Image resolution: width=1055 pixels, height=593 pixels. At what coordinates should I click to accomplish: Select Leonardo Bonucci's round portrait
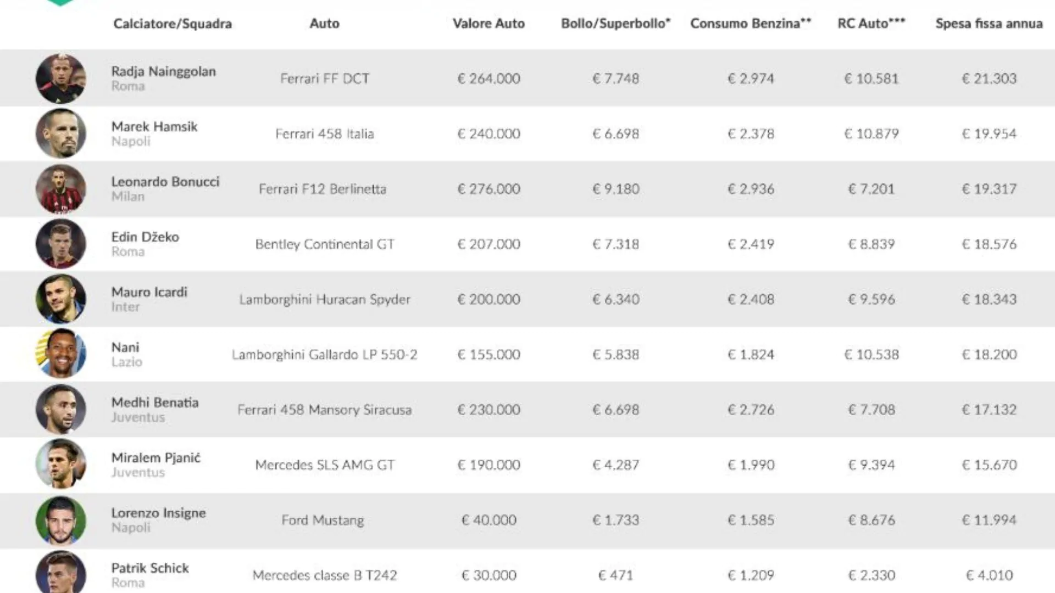pyautogui.click(x=60, y=189)
